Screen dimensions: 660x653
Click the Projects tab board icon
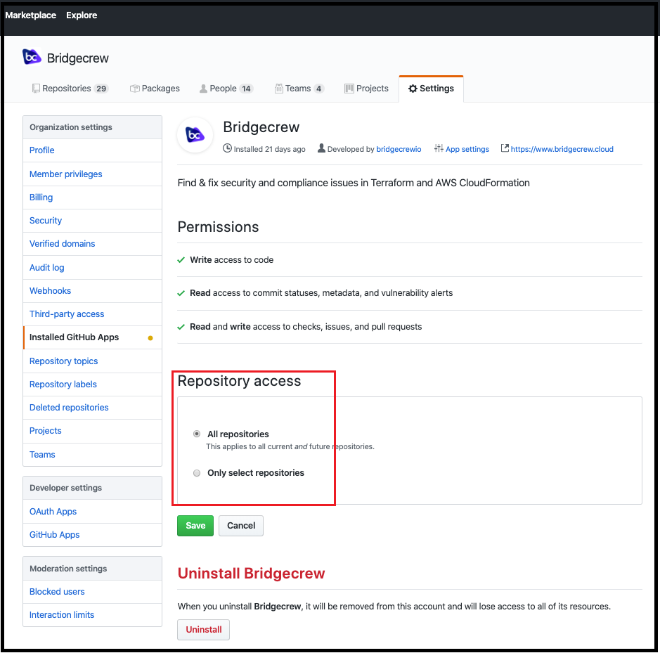[x=349, y=89]
